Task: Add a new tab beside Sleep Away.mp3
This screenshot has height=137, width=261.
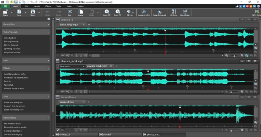Action: click(89, 25)
